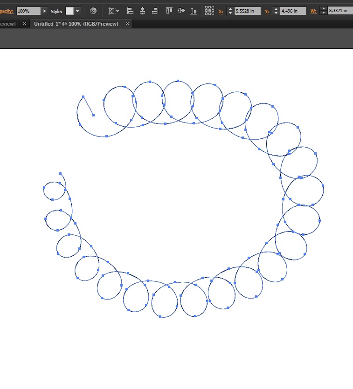Open the Opacity slider arrow

coord(44,11)
